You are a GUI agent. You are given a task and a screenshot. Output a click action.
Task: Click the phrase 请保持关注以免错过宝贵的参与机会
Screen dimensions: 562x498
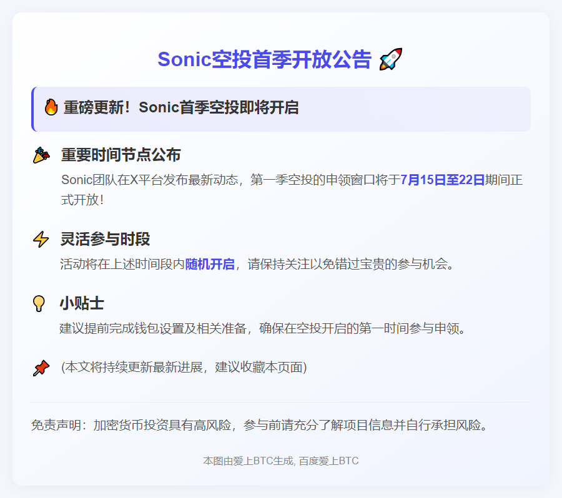[x=348, y=265]
